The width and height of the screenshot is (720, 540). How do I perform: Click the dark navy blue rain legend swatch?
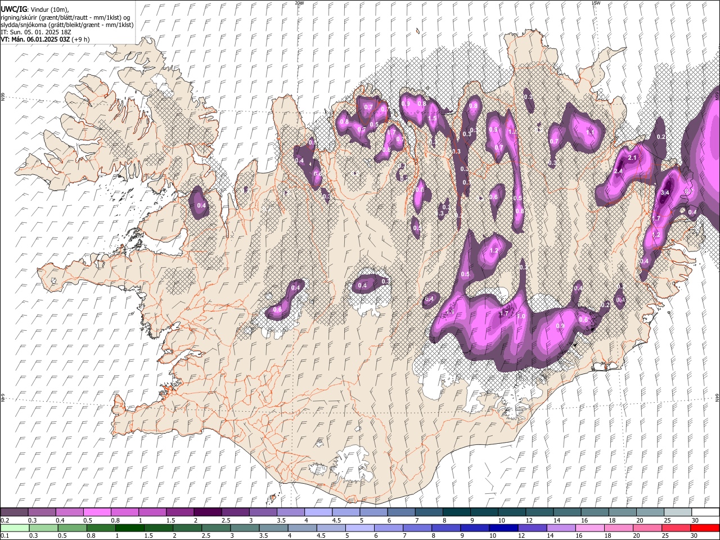[x=502, y=528]
